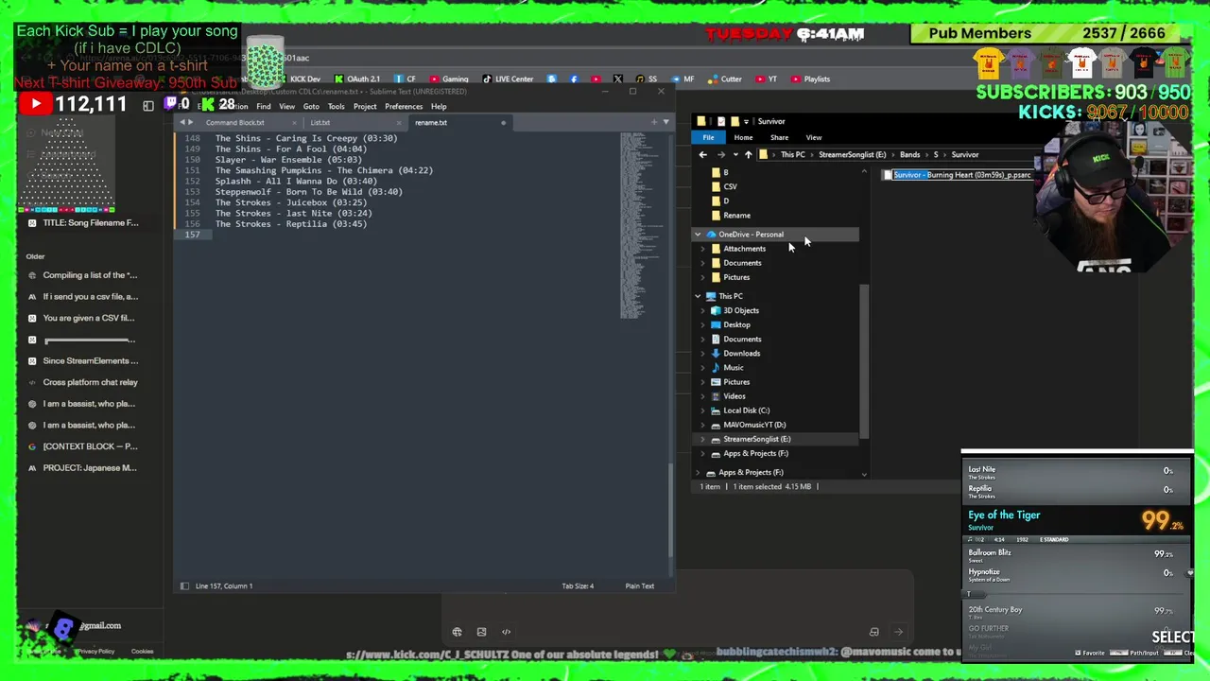
Task: Open the Playlists bookmark
Action: [x=810, y=79]
